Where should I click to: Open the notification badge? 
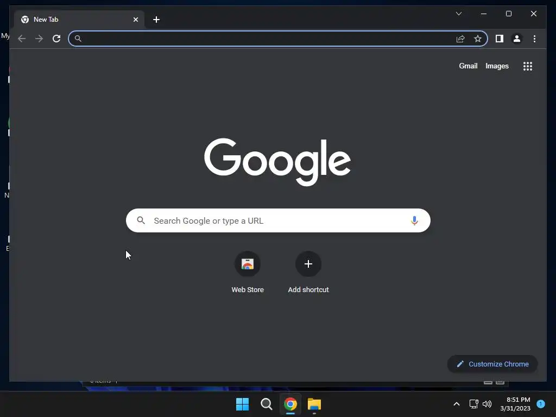point(541,404)
